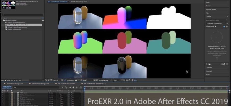Create a new folder in Project panel
Viewport: 231px width, 106px height.
6,80
